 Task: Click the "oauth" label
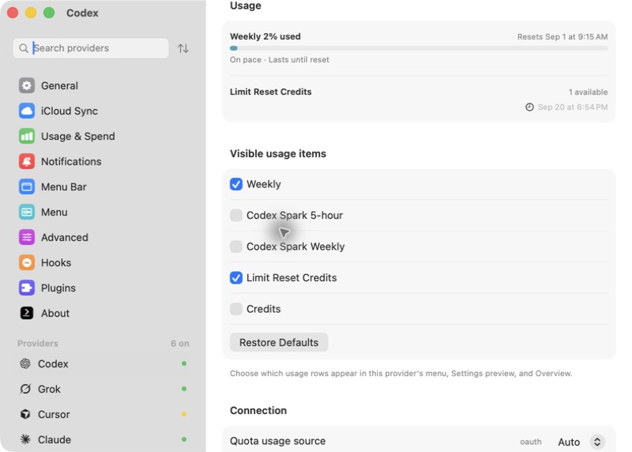pyautogui.click(x=530, y=442)
